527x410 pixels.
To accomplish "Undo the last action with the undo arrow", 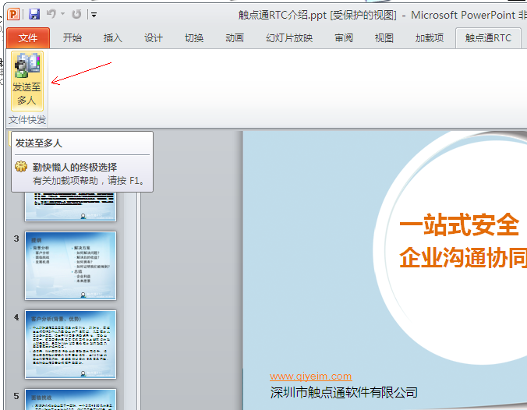I will coord(51,14).
